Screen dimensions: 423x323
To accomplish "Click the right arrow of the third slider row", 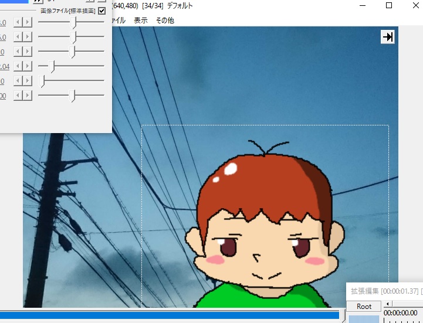I will [x=28, y=51].
